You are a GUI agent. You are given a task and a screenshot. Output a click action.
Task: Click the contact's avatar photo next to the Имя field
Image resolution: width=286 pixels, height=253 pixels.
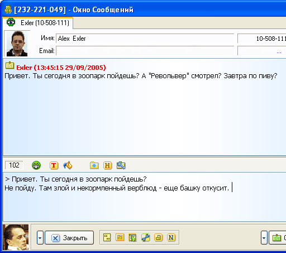click(x=17, y=44)
